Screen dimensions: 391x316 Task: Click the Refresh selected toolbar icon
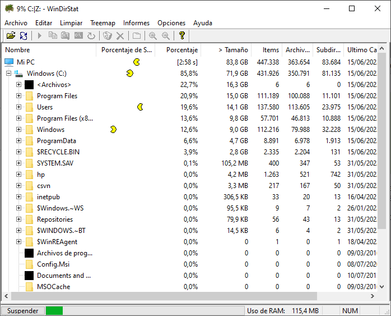pos(91,36)
